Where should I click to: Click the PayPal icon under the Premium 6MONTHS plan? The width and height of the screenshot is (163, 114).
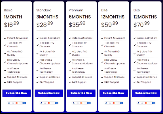(74, 103)
